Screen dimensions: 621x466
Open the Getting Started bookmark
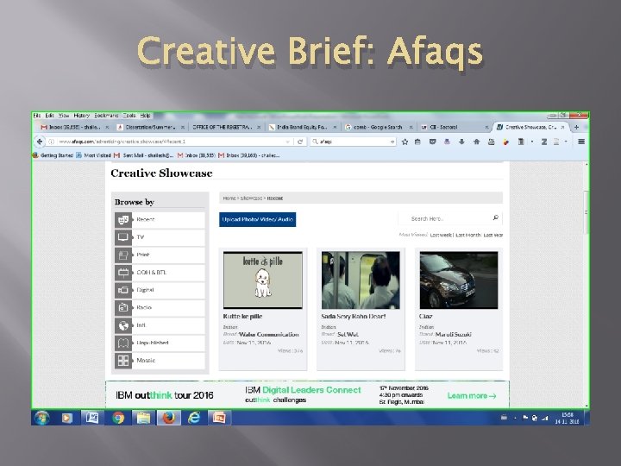pos(53,155)
